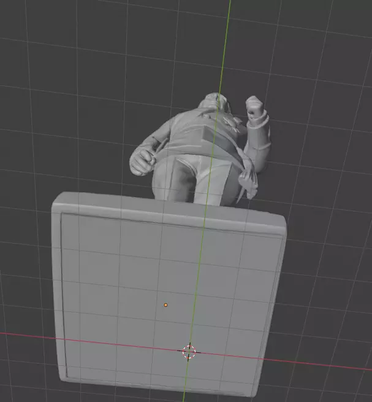The width and height of the screenshot is (372, 402).
Task: Click the red-white 3D cursor crosshair
Action: coord(189,352)
